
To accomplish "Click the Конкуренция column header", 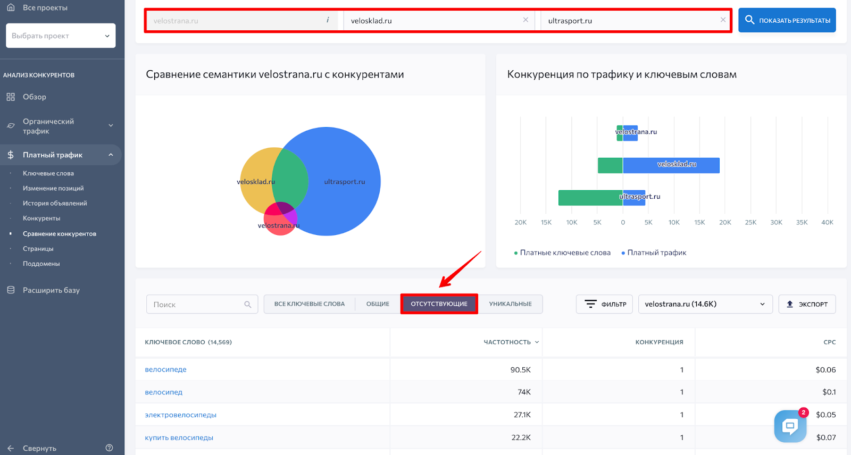I will pos(659,342).
